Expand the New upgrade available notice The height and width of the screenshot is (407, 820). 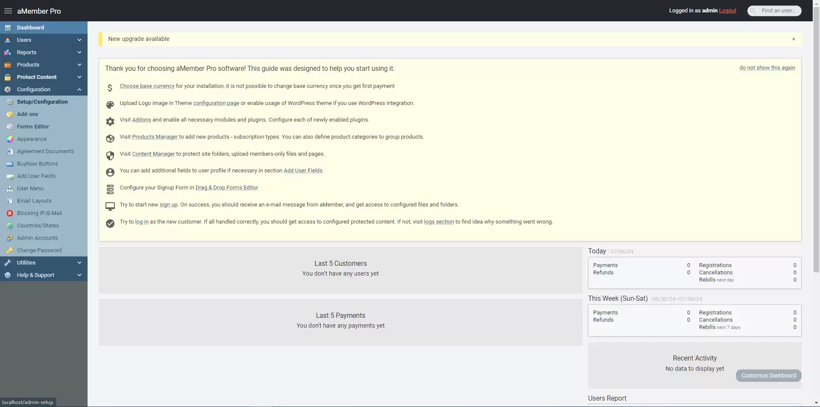(x=794, y=39)
